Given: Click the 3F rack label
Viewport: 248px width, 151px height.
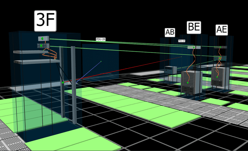Looking at the screenshot, I should coord(45,21).
